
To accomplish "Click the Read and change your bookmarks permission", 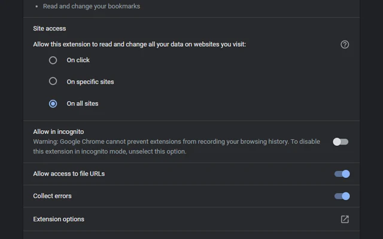I will [x=92, y=6].
